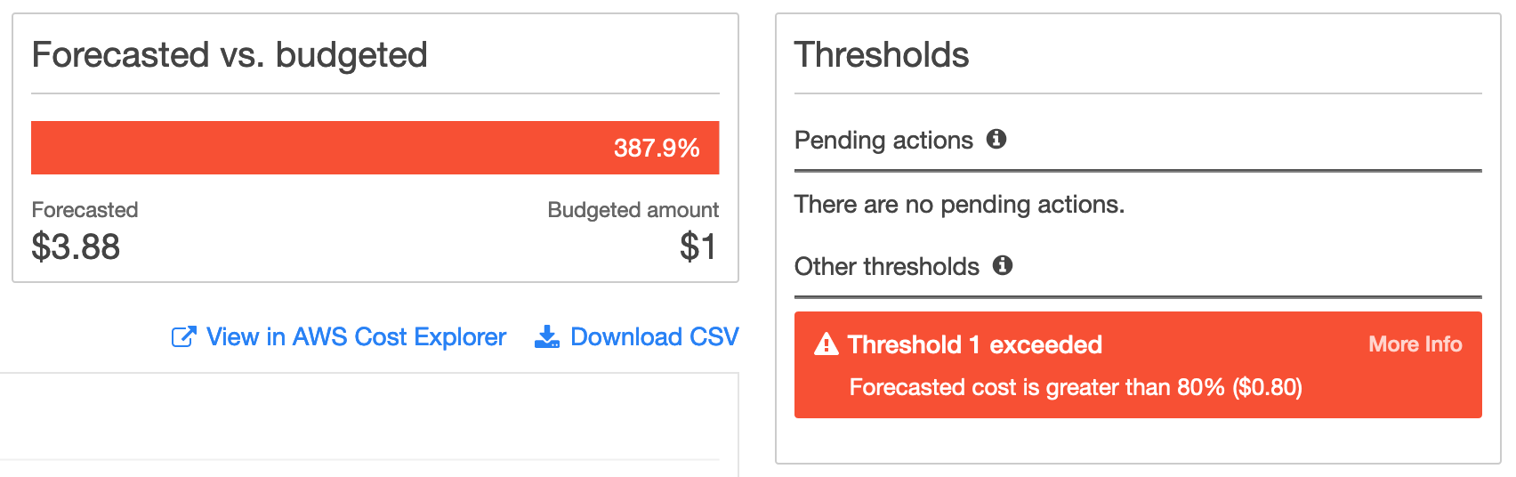Click the external link icon beside Cost Explorer
1516x477 pixels.
tap(183, 337)
